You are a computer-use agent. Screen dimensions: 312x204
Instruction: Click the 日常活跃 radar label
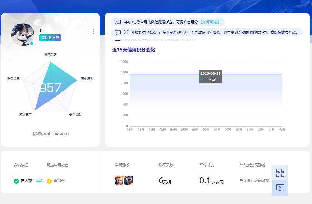tap(50, 55)
